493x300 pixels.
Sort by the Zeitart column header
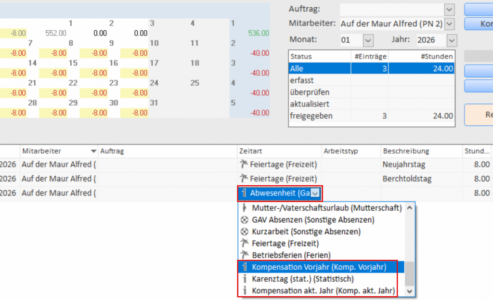279,151
